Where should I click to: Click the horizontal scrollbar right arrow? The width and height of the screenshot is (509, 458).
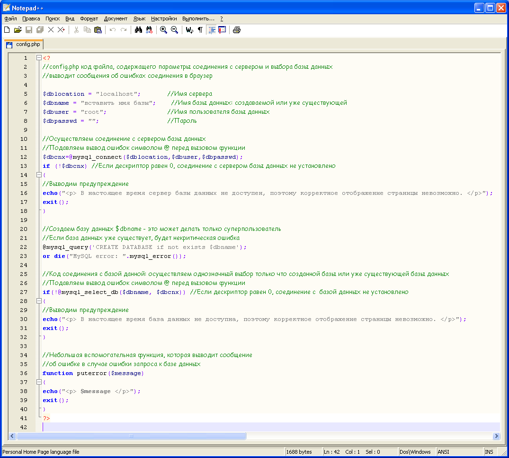click(496, 436)
